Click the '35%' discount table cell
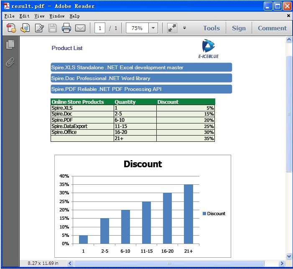The height and width of the screenshot is (269, 293). pos(186,138)
